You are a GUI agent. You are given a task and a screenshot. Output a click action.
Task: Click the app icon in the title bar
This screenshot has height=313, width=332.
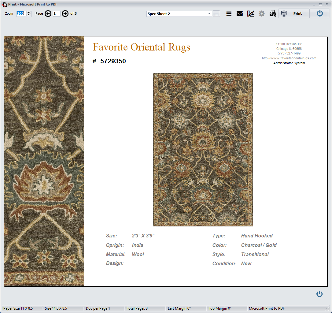pos(4,4)
